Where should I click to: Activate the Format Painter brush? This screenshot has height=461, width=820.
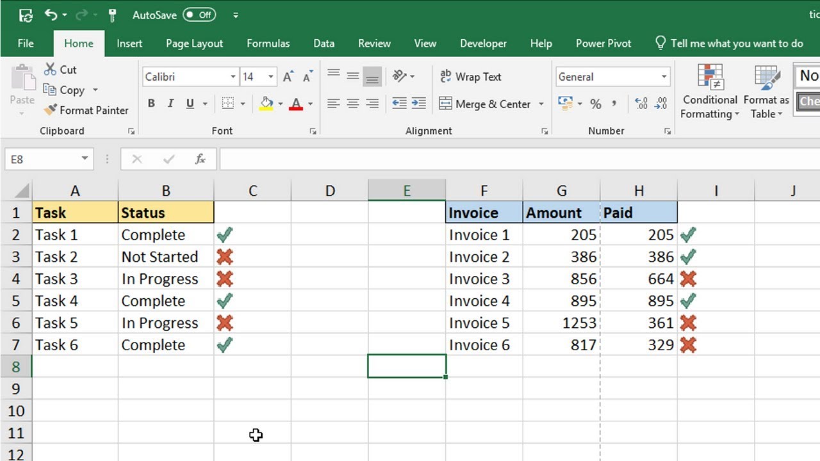(x=50, y=110)
